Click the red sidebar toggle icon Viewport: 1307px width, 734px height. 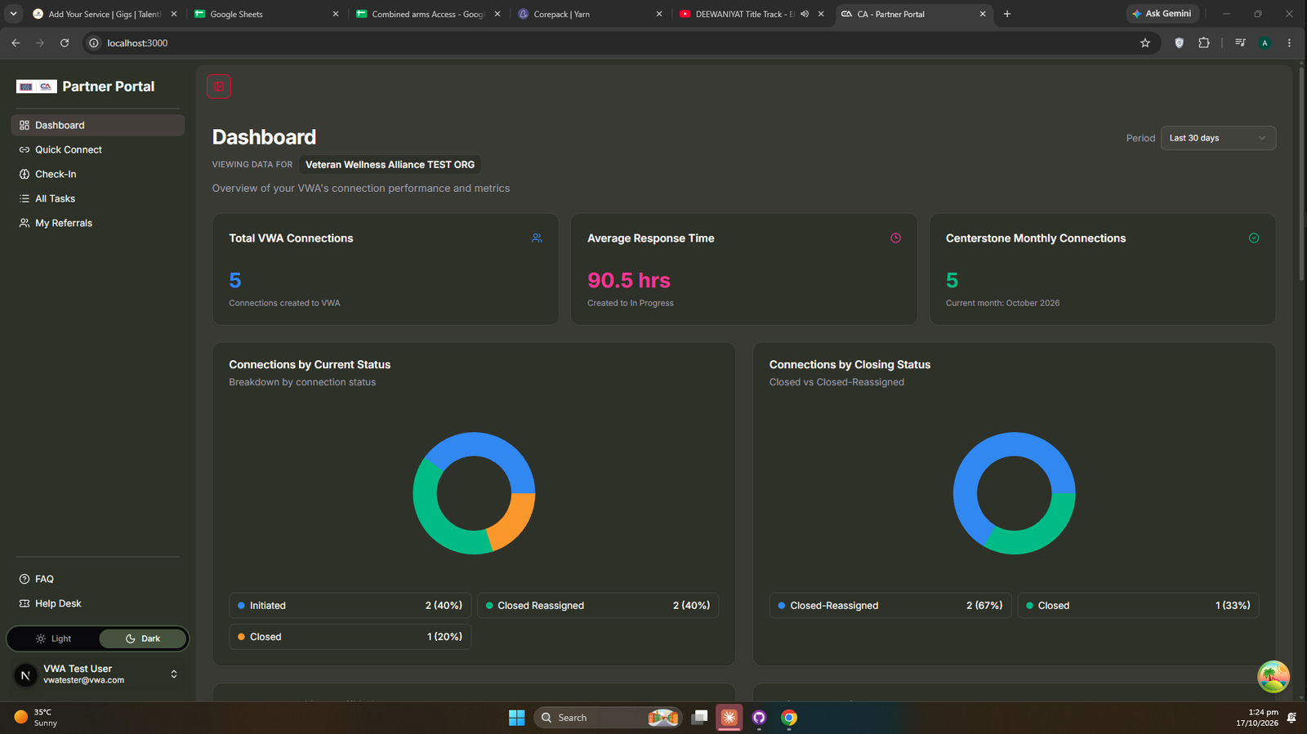(x=219, y=87)
